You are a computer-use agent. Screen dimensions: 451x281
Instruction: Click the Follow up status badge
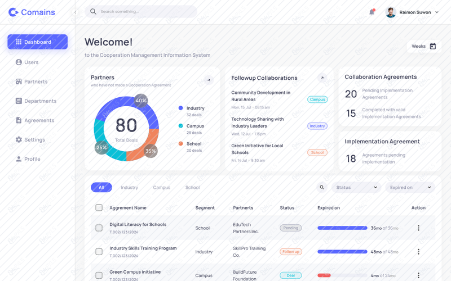point(291,251)
